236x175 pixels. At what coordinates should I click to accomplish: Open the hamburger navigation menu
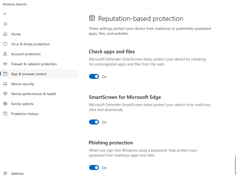coord(5,24)
